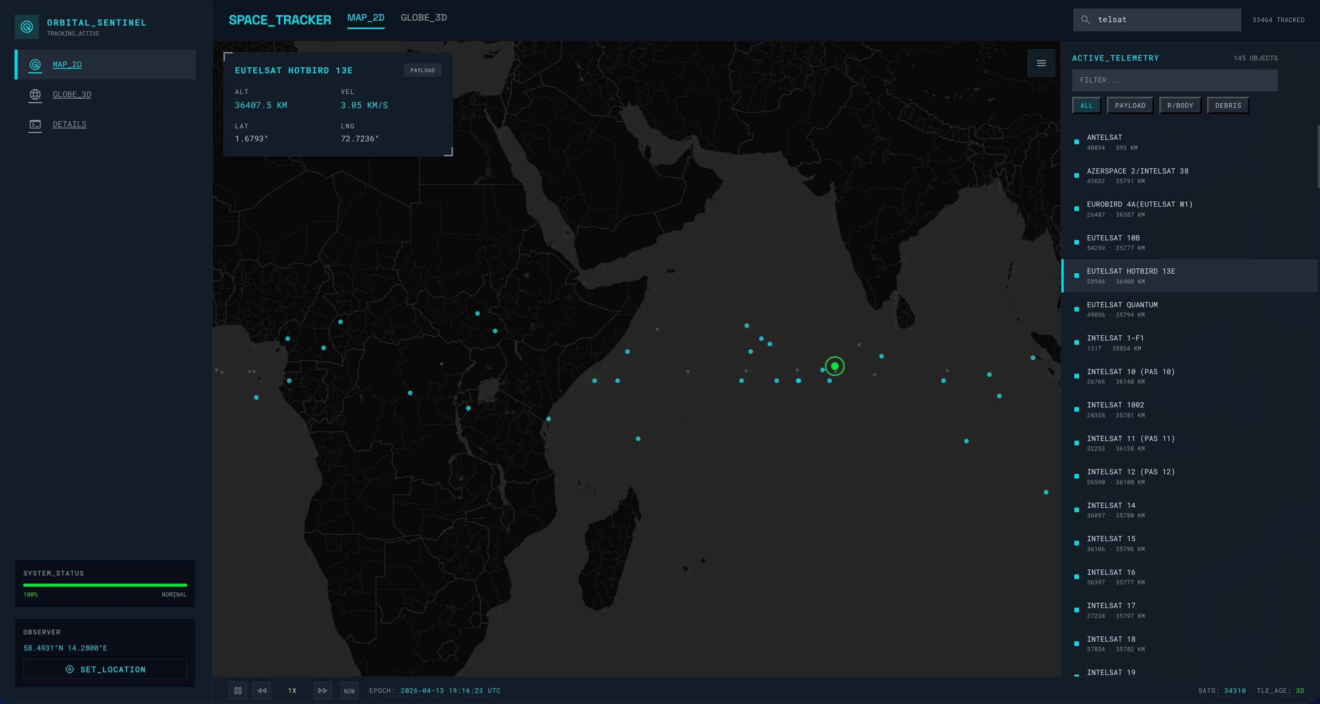Screen dimensions: 1320x704
Task: Click the SATS count 34310
Action: click(1234, 691)
